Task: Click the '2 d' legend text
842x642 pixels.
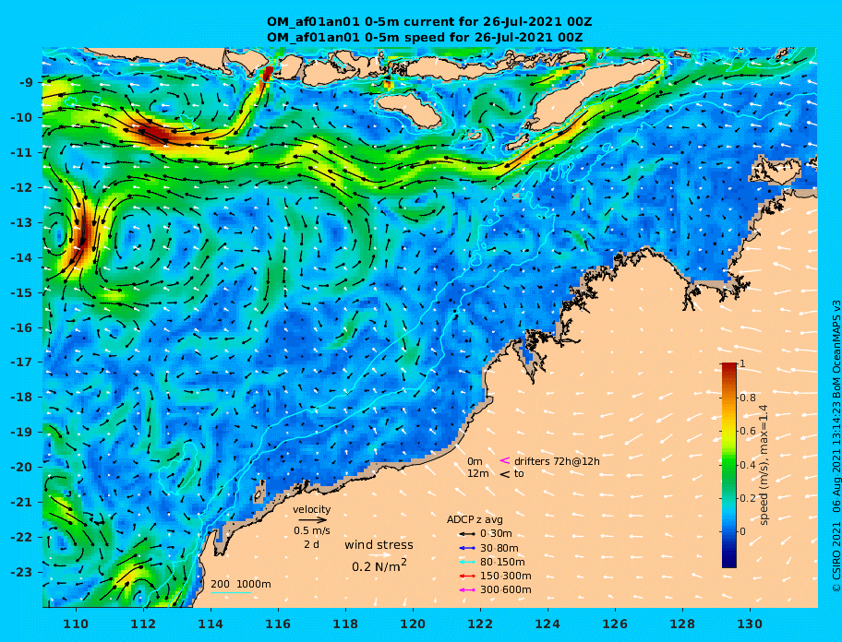Action: pos(311,544)
